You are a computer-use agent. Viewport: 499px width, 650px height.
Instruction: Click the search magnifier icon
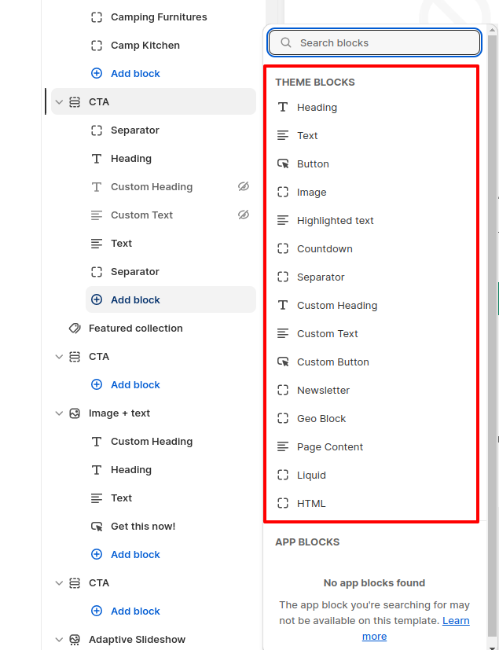click(286, 42)
